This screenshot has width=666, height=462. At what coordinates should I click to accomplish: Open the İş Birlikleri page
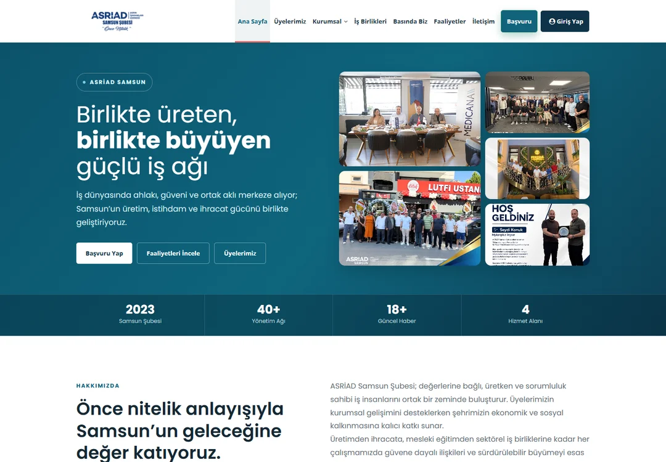click(371, 21)
